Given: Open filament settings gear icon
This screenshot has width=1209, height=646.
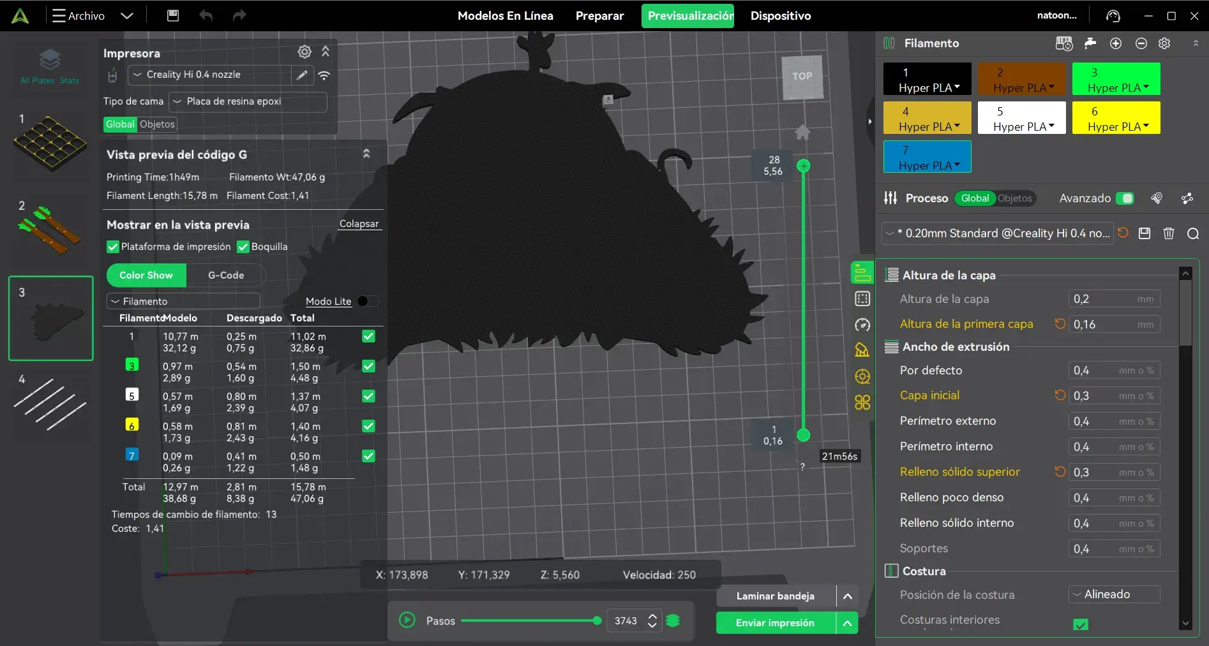Looking at the screenshot, I should click(x=1164, y=43).
